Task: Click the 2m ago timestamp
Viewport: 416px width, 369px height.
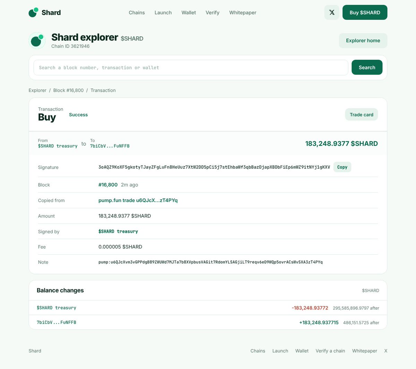Action: (130, 185)
